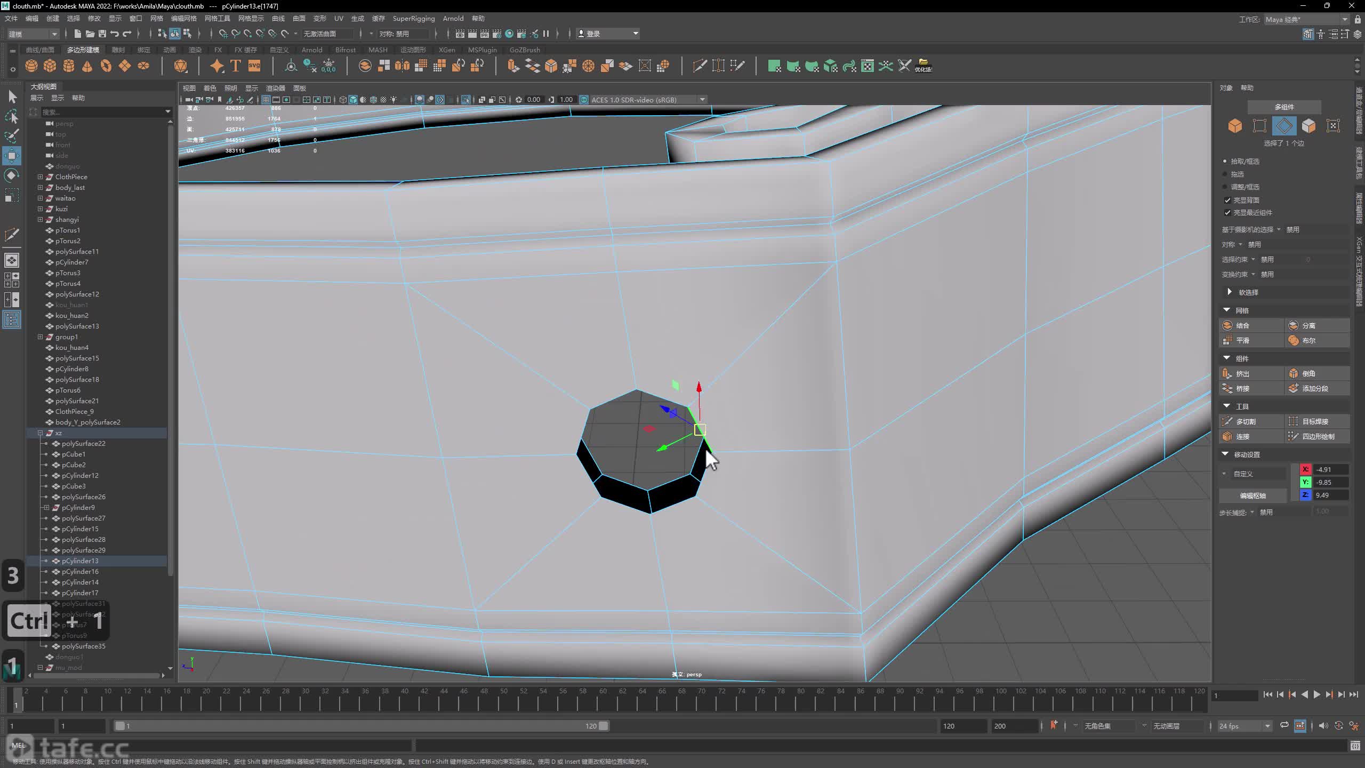1365x768 pixels.
Task: Click the SVG import shelf icon
Action: (x=254, y=66)
